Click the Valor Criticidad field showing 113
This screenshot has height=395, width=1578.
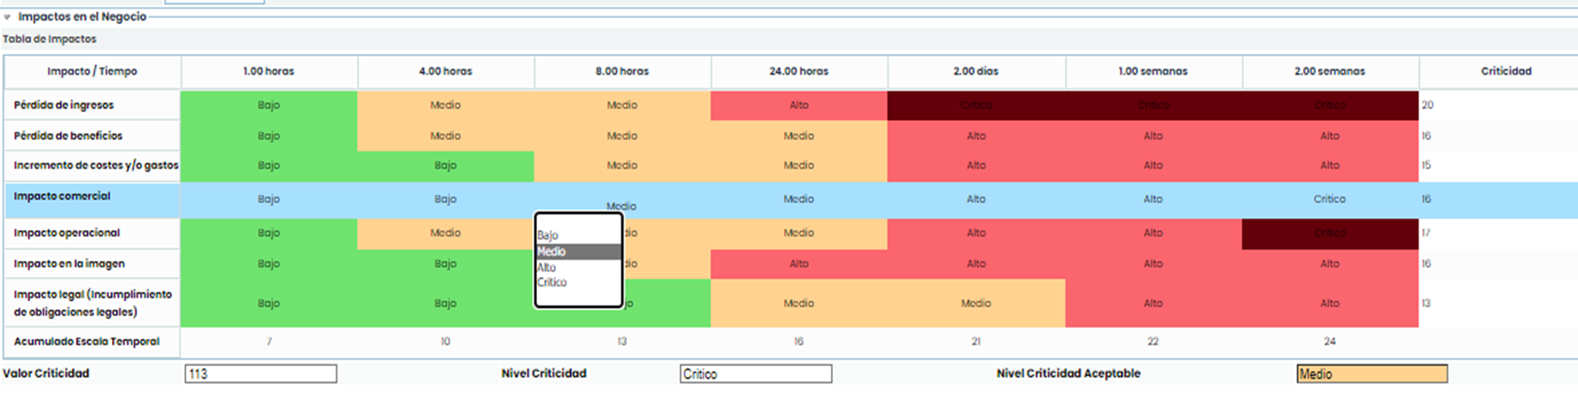click(260, 374)
